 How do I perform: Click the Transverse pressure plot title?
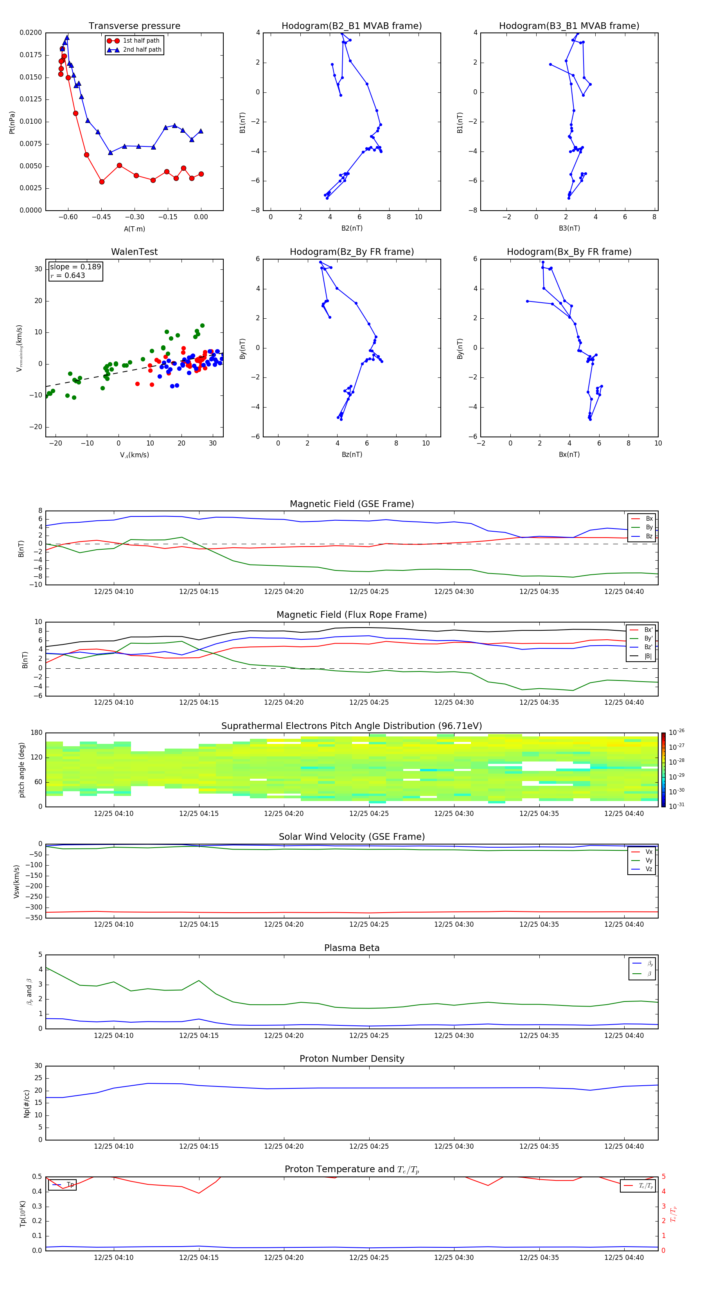134,25
